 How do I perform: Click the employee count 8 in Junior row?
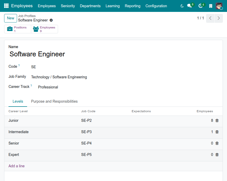(x=212, y=120)
